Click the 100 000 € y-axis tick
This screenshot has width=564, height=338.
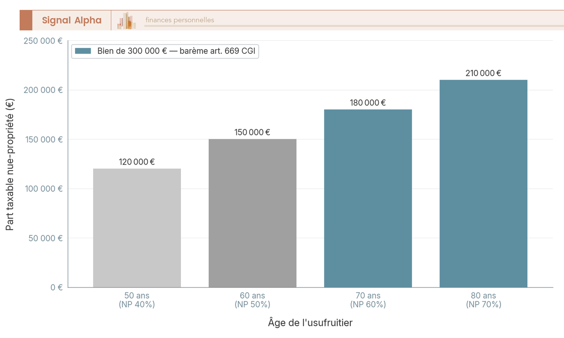point(43,189)
